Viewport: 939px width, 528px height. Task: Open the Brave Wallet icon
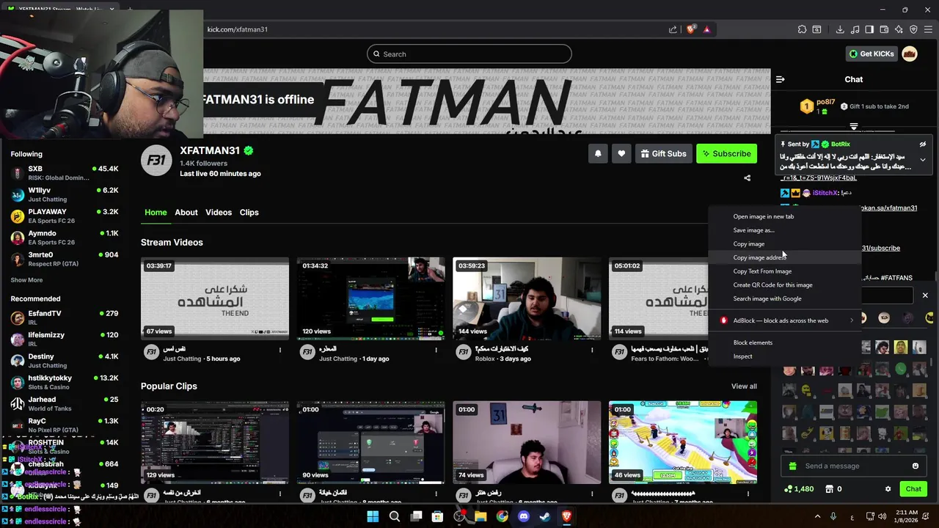tap(884, 29)
